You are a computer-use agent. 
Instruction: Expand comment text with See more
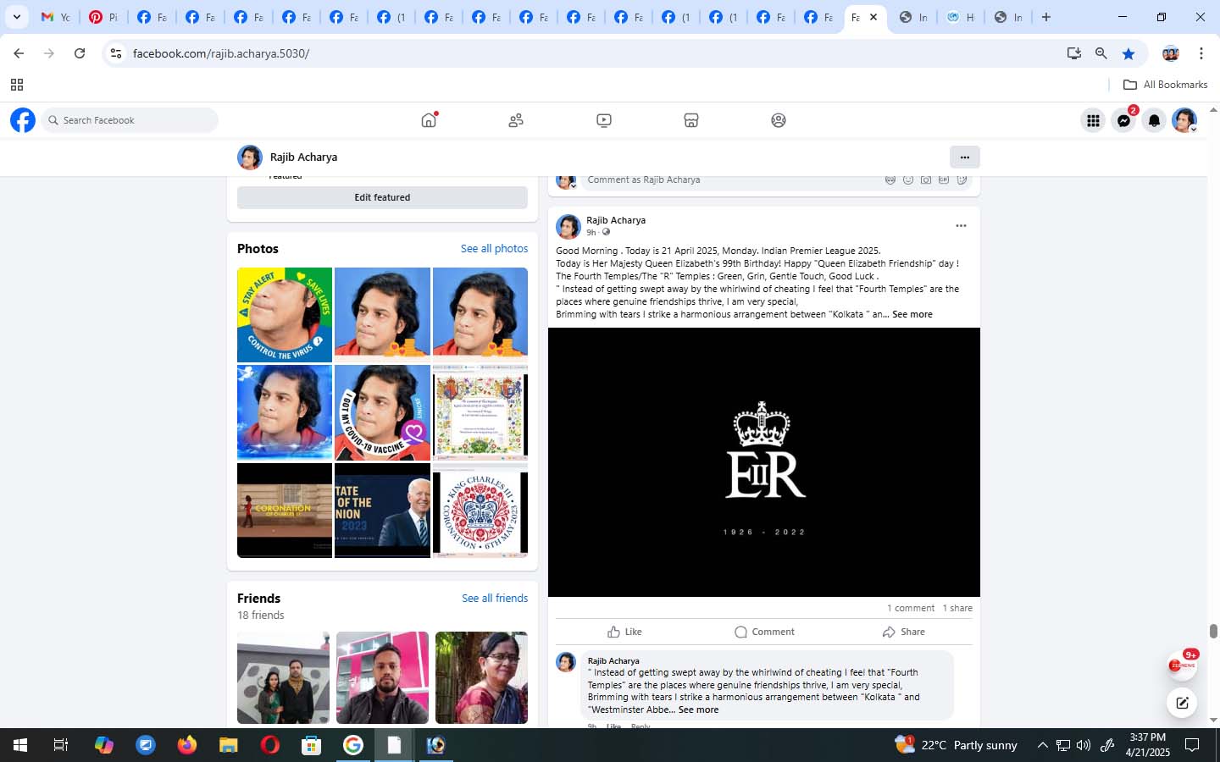(x=698, y=710)
